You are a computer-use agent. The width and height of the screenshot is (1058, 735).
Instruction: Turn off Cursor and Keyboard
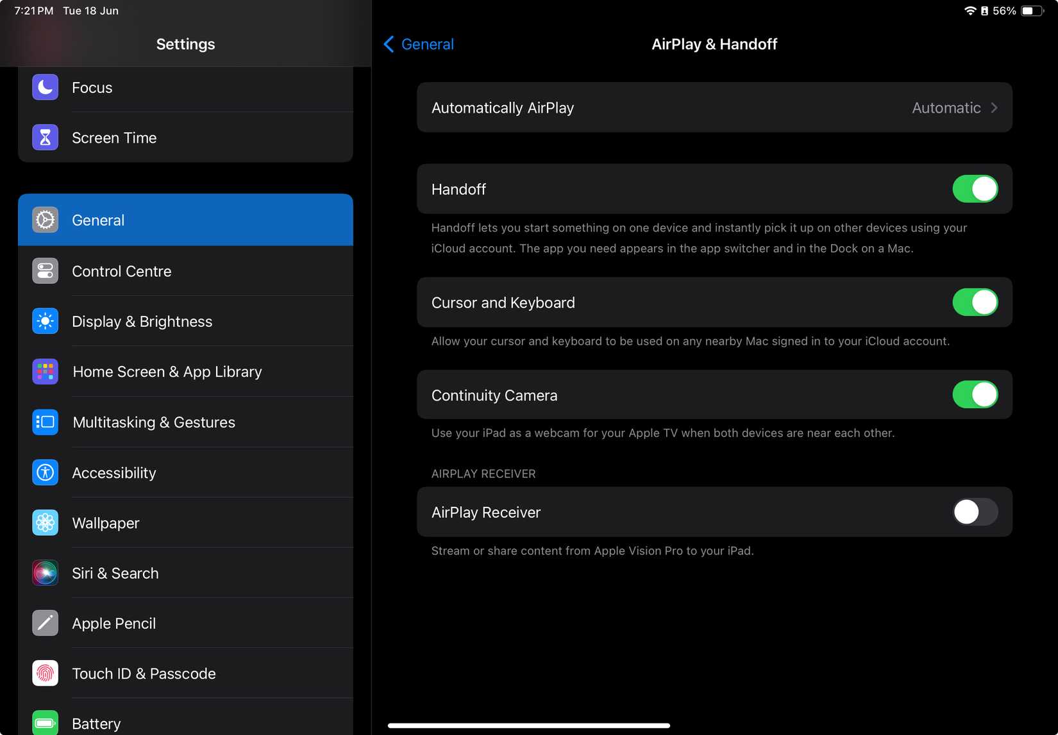tap(975, 302)
